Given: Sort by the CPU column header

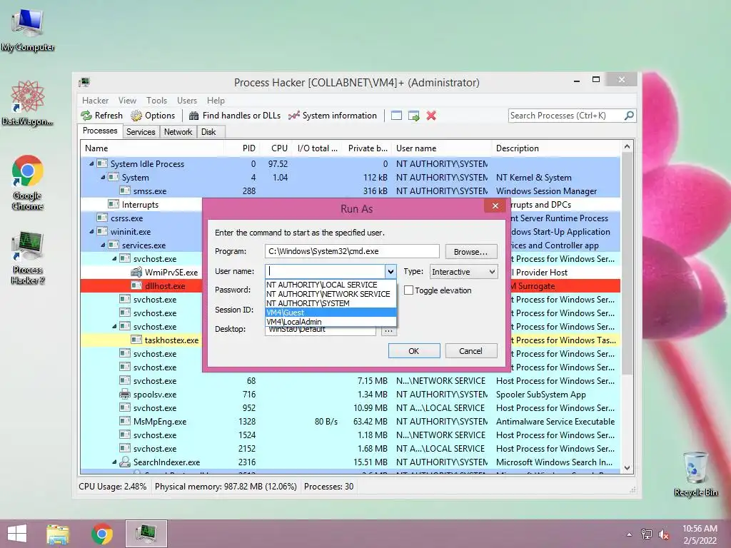Looking at the screenshot, I should pos(276,148).
